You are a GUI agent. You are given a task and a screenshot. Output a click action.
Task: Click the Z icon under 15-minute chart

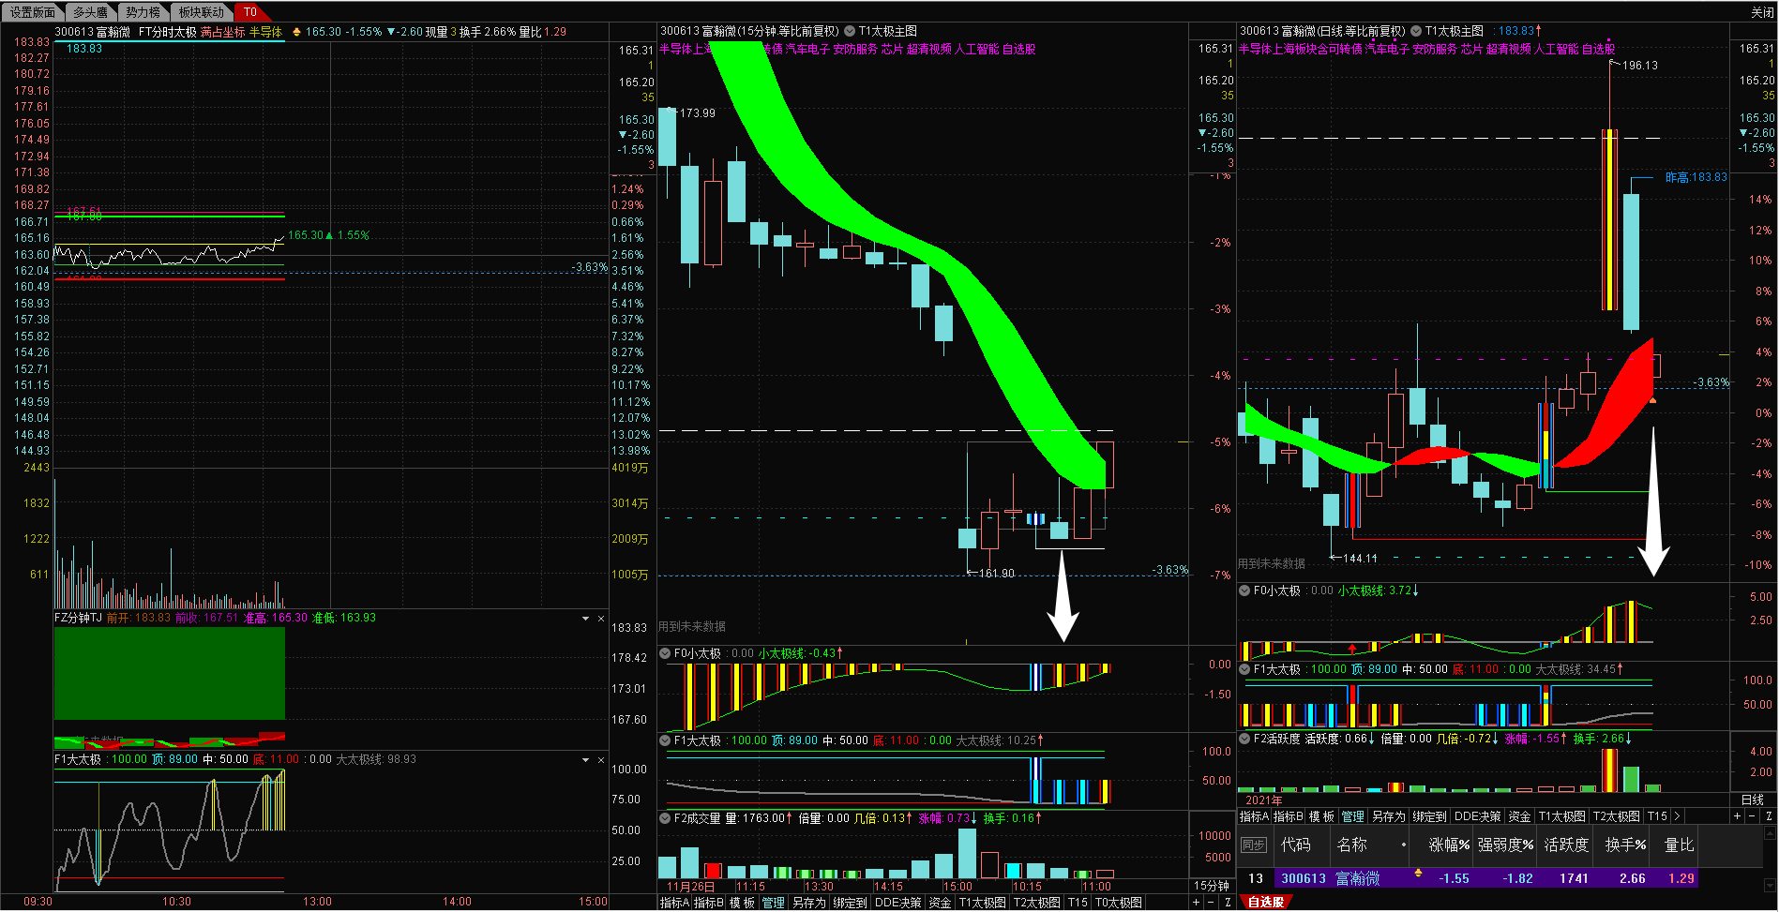[x=1228, y=903]
